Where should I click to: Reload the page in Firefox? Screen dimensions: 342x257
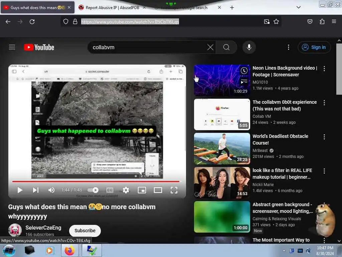coord(32,21)
